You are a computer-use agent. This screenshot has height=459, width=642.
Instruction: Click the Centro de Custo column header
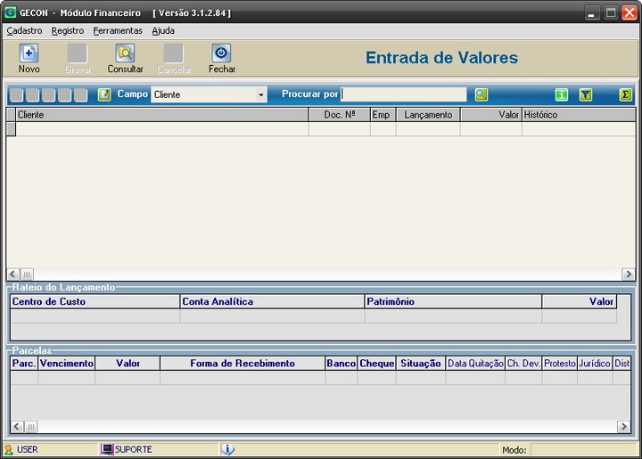pyautogui.click(x=95, y=301)
